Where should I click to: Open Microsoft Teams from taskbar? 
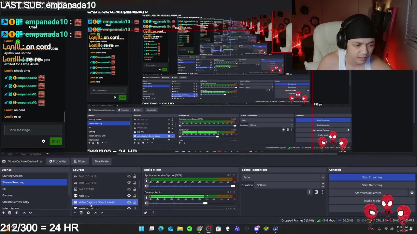[237, 229]
